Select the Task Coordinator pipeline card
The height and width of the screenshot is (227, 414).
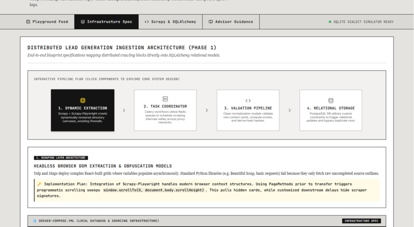point(165,110)
